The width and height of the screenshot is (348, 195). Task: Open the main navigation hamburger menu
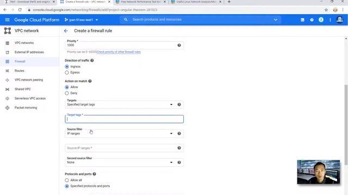pyautogui.click(x=7, y=19)
